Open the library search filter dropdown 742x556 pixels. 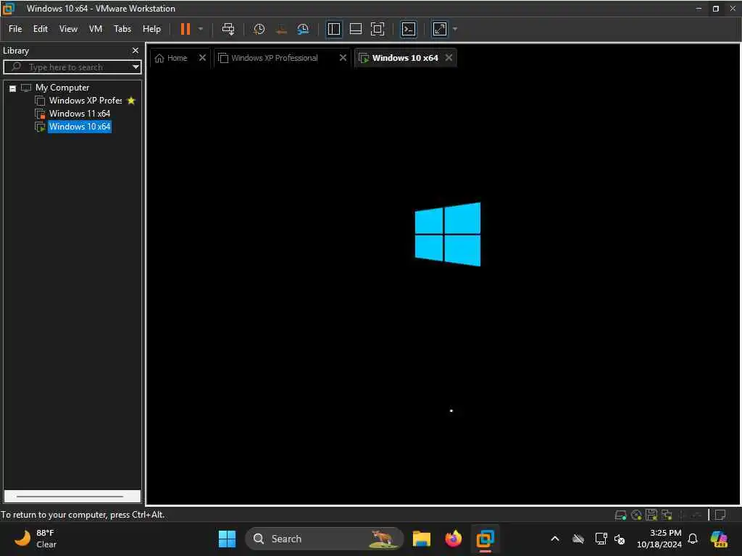136,67
